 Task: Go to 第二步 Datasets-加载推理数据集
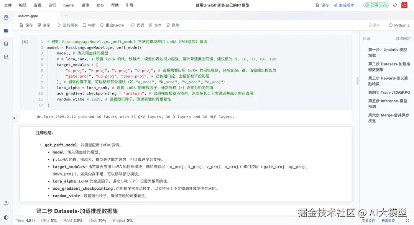click(x=389, y=67)
